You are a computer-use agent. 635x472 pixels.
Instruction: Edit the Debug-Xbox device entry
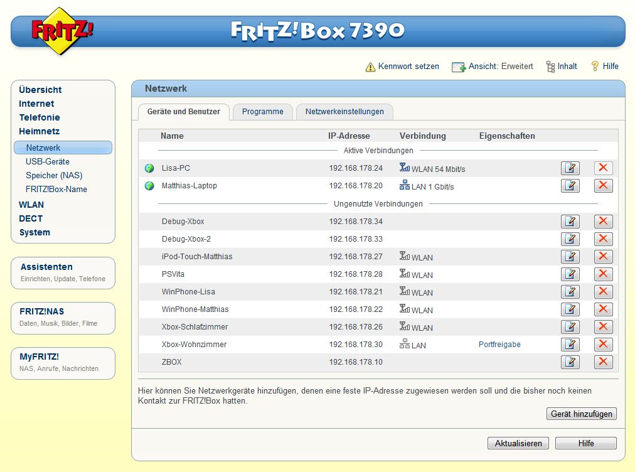(x=570, y=222)
